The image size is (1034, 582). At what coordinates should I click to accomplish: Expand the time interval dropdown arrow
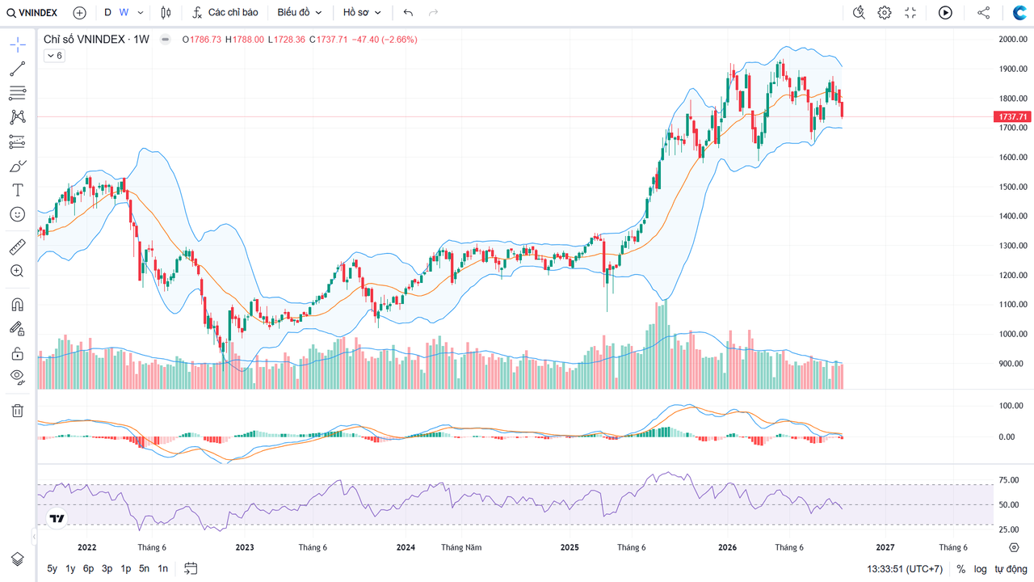pyautogui.click(x=141, y=13)
